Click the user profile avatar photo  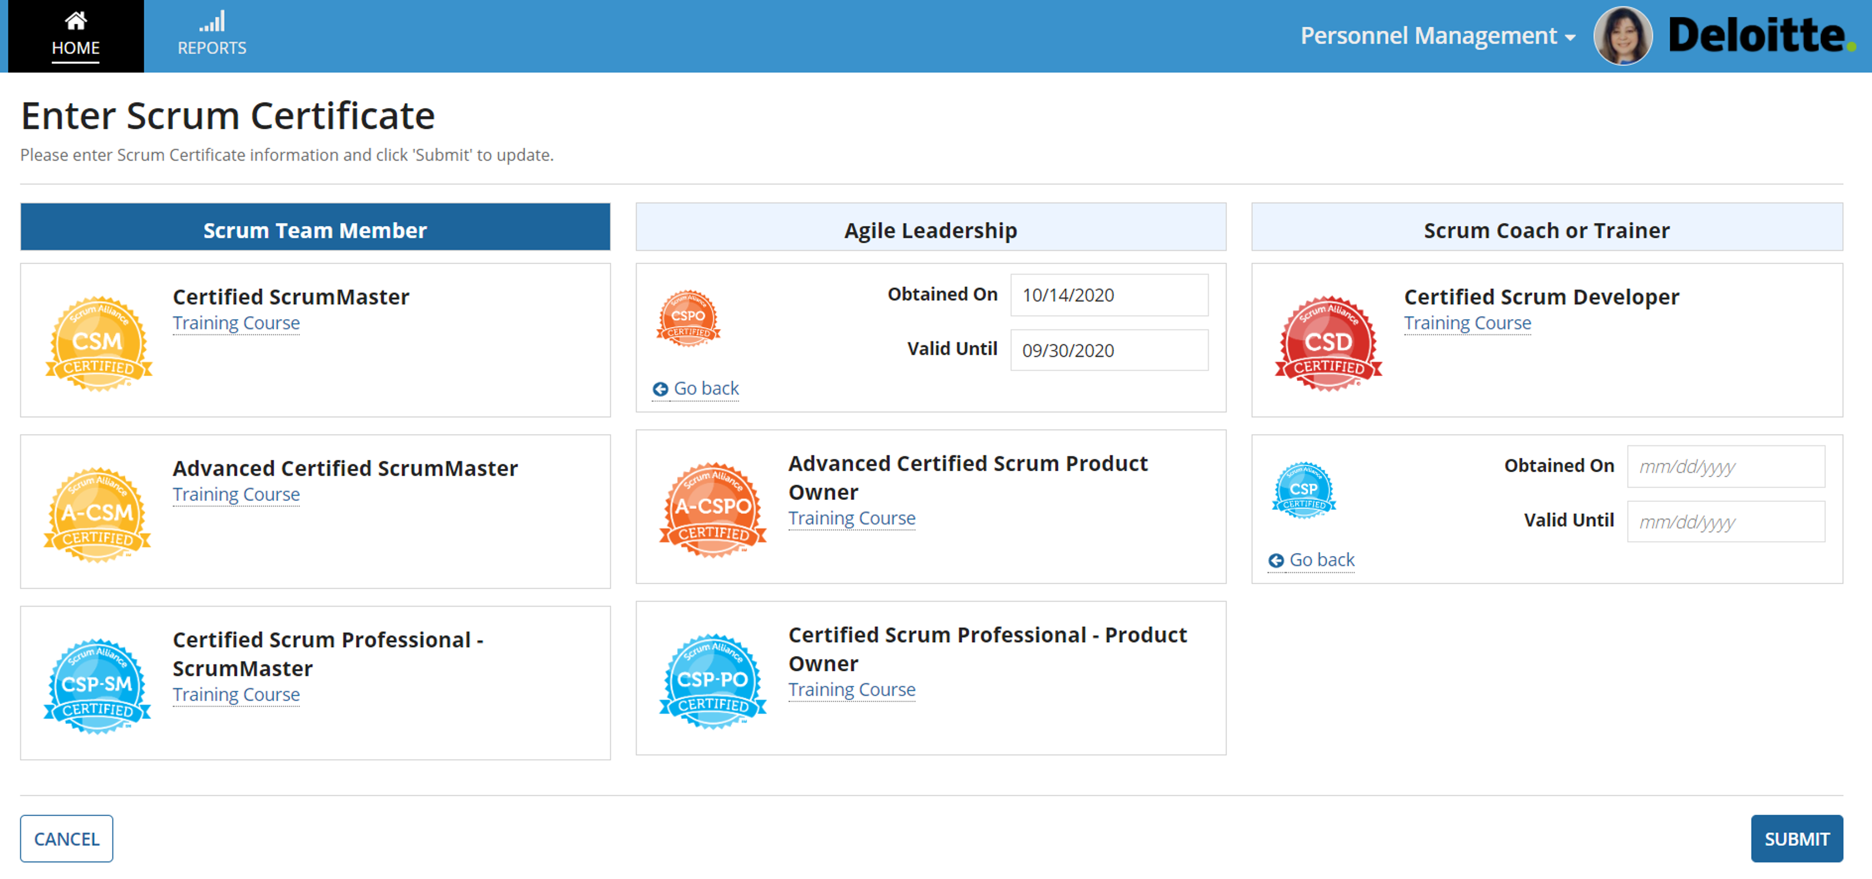coord(1622,36)
